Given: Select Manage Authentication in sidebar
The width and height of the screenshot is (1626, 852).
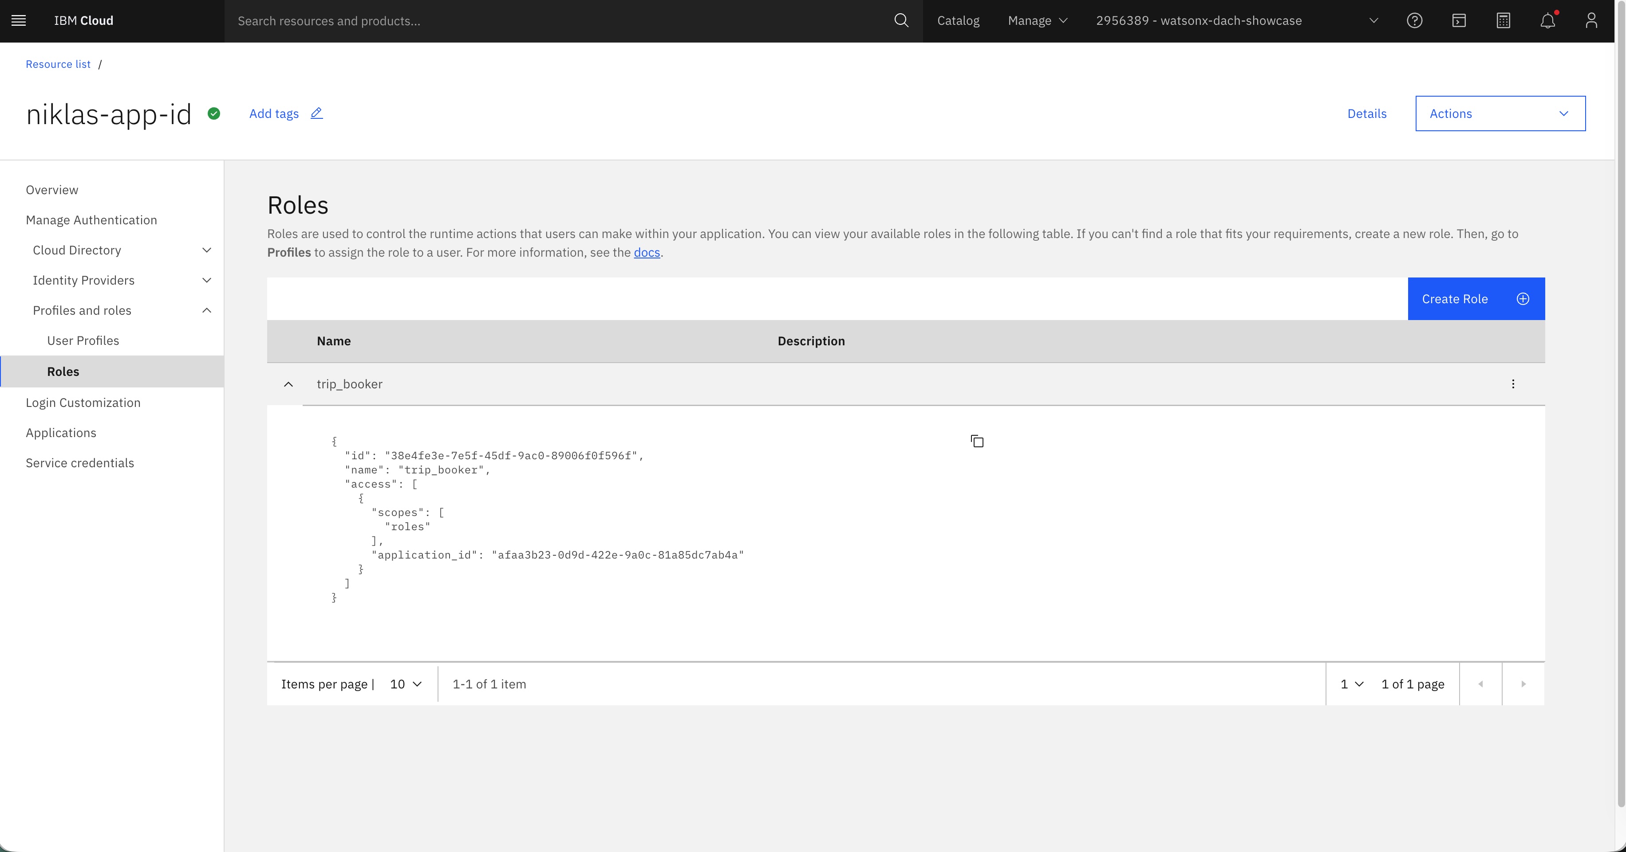Looking at the screenshot, I should (x=91, y=220).
